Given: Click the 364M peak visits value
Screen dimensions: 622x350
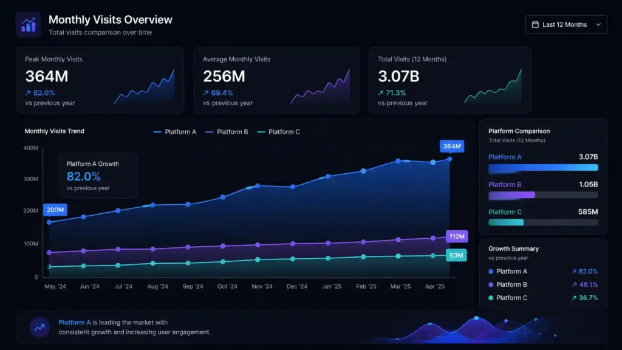Looking at the screenshot, I should (x=46, y=76).
